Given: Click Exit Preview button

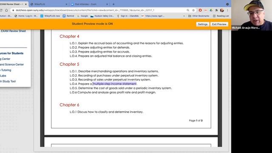Looking at the screenshot, I should click(219, 24).
